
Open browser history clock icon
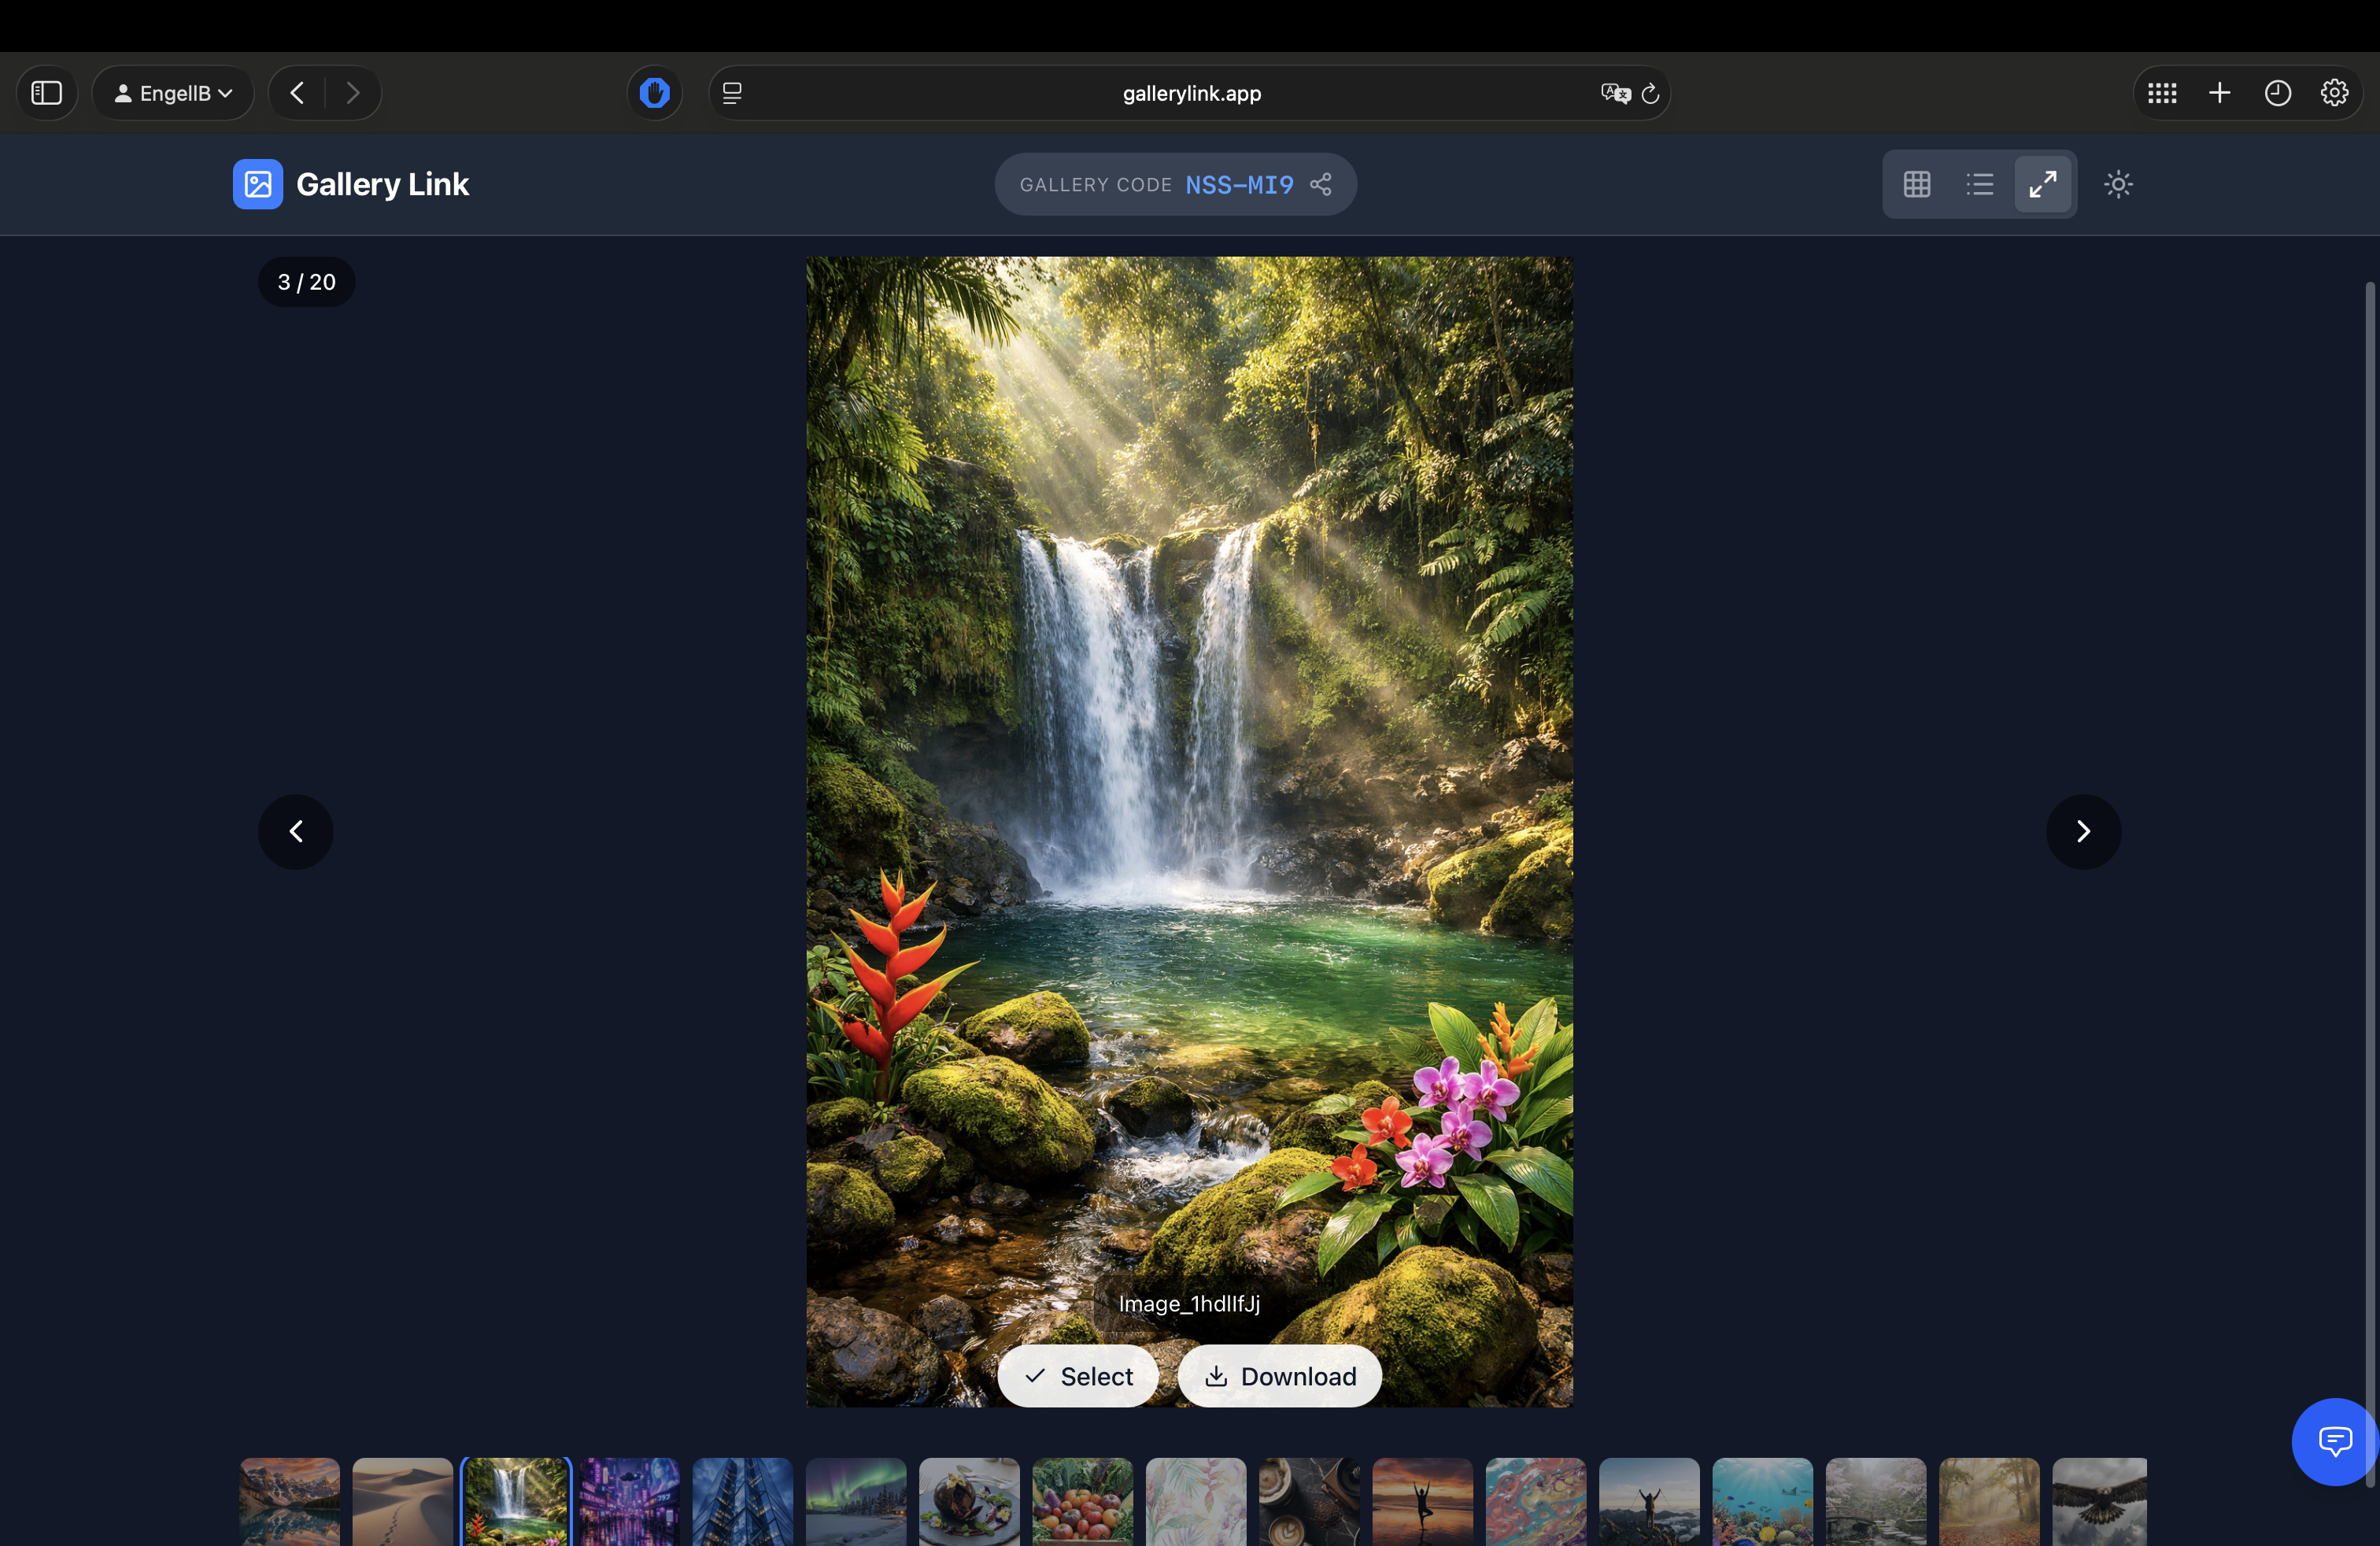point(2277,93)
